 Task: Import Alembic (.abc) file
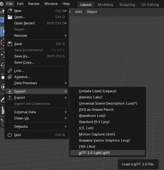pyautogui.click(x=107, y=97)
